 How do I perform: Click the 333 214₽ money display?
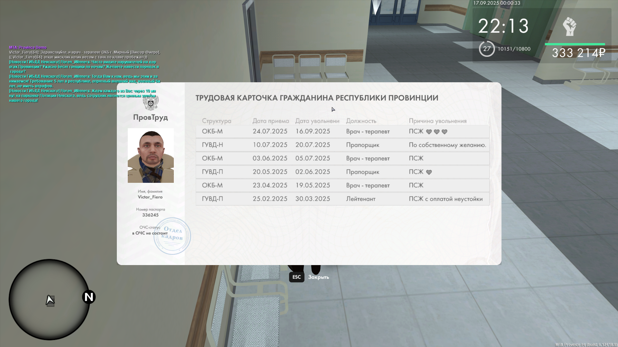578,53
